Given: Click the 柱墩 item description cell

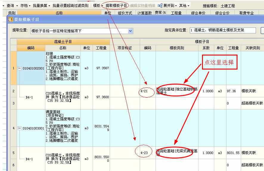Looking at the screenshot, I should [63, 68].
